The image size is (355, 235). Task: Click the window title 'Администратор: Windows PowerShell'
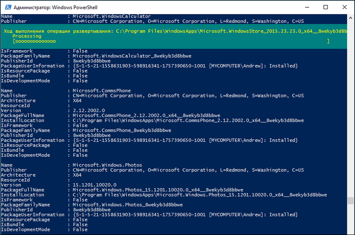[x=55, y=7]
